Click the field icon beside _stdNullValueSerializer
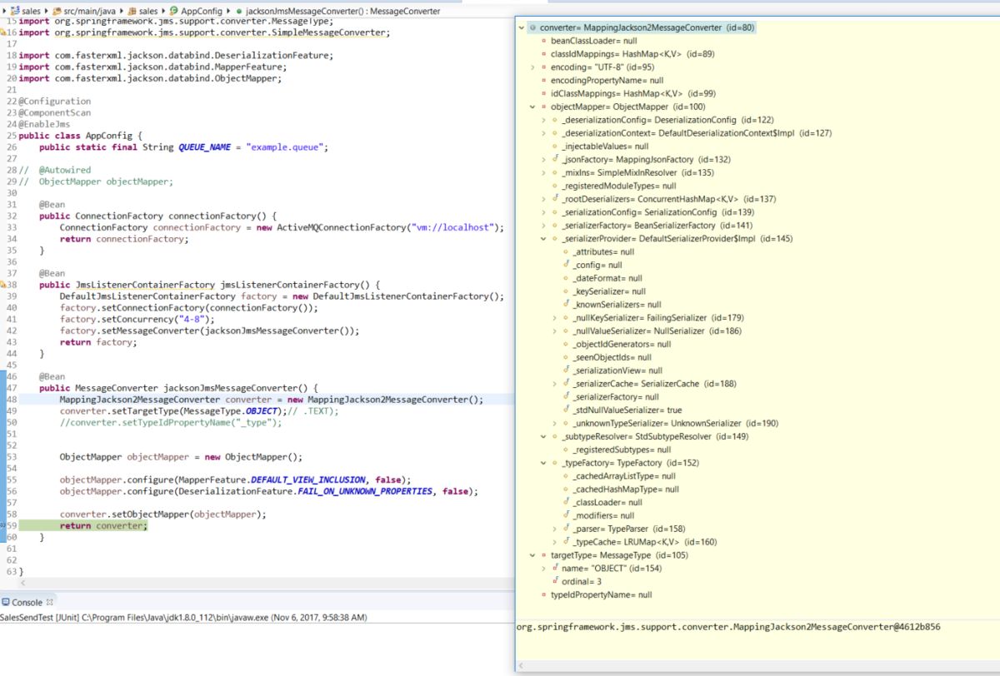 point(566,410)
